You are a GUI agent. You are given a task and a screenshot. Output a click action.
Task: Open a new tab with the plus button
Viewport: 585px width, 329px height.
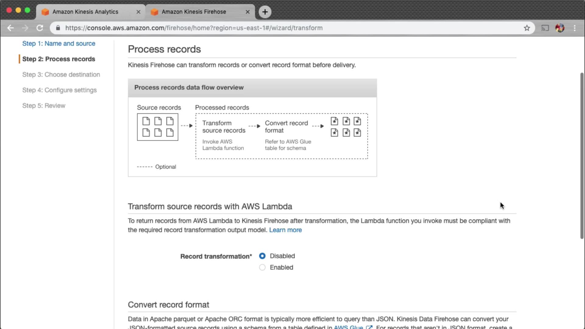tap(265, 12)
